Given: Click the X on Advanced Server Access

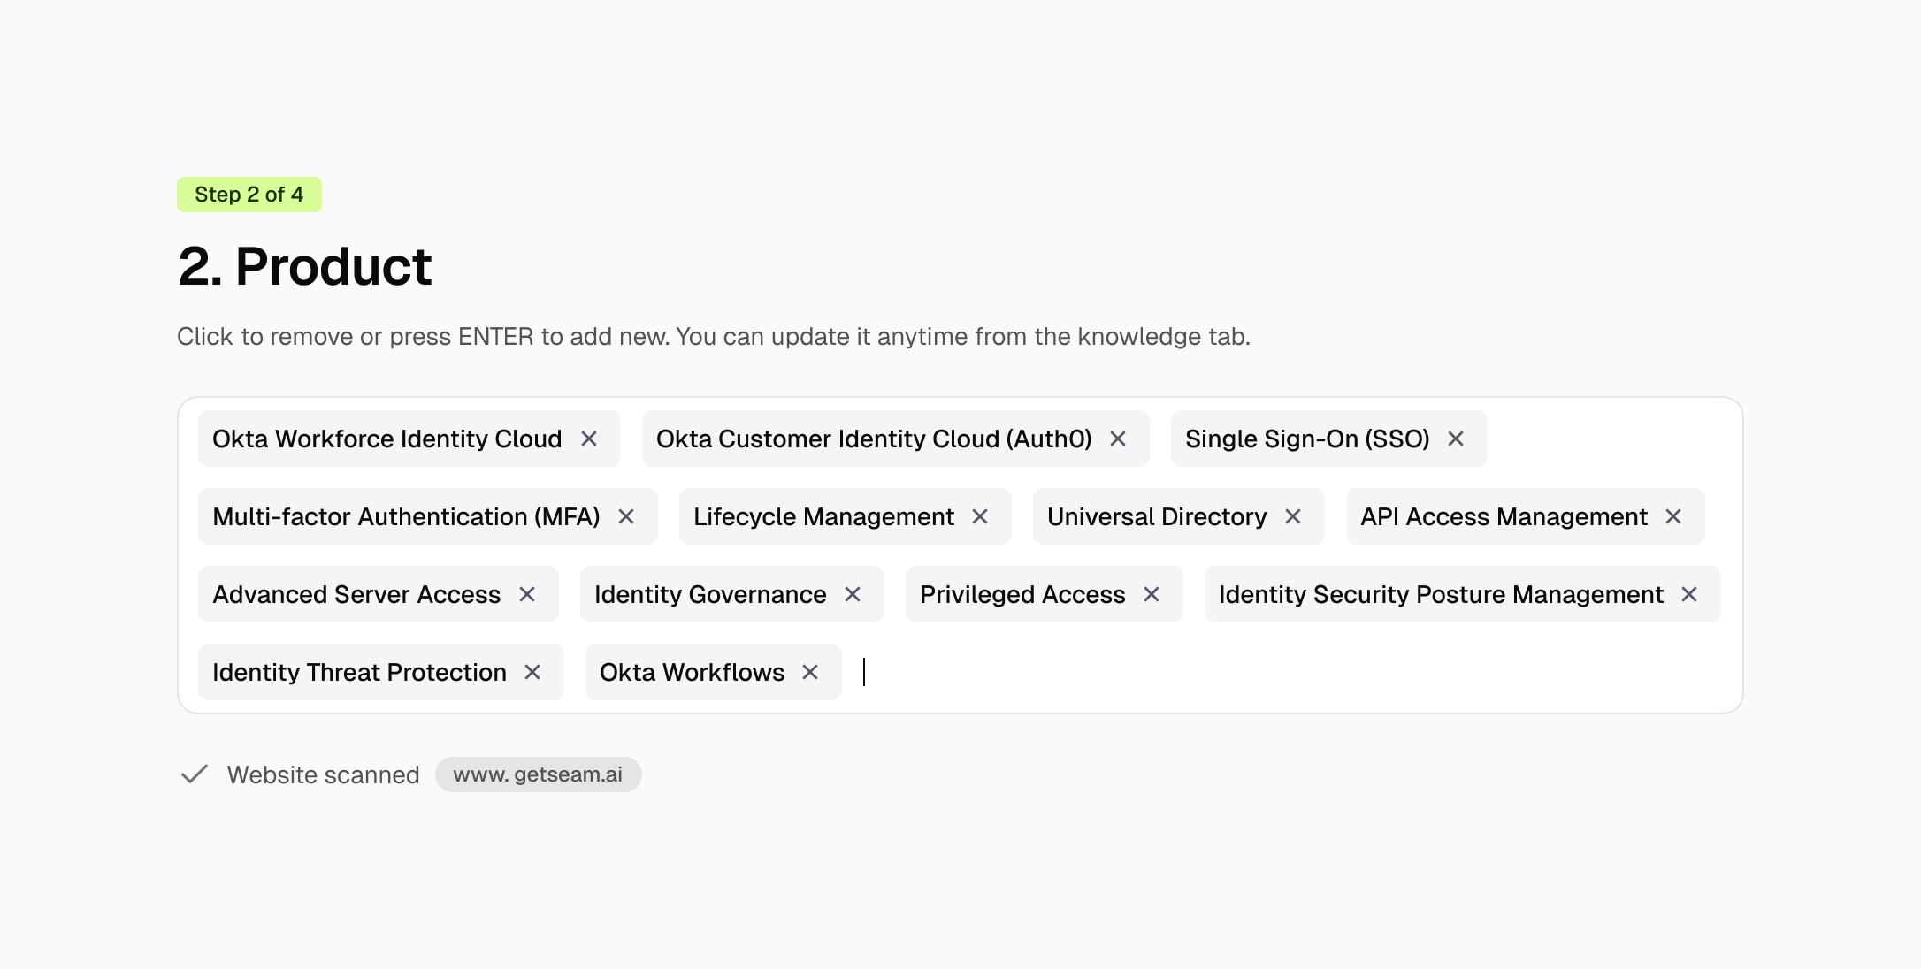Looking at the screenshot, I should [527, 594].
